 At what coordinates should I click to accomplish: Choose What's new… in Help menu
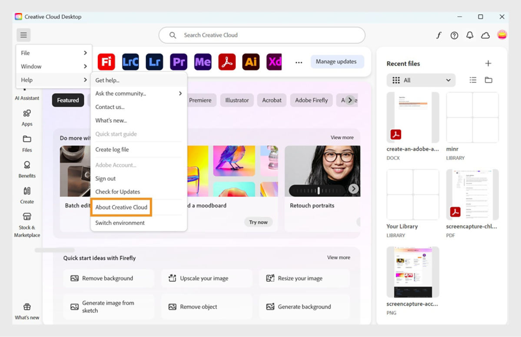pos(139,120)
